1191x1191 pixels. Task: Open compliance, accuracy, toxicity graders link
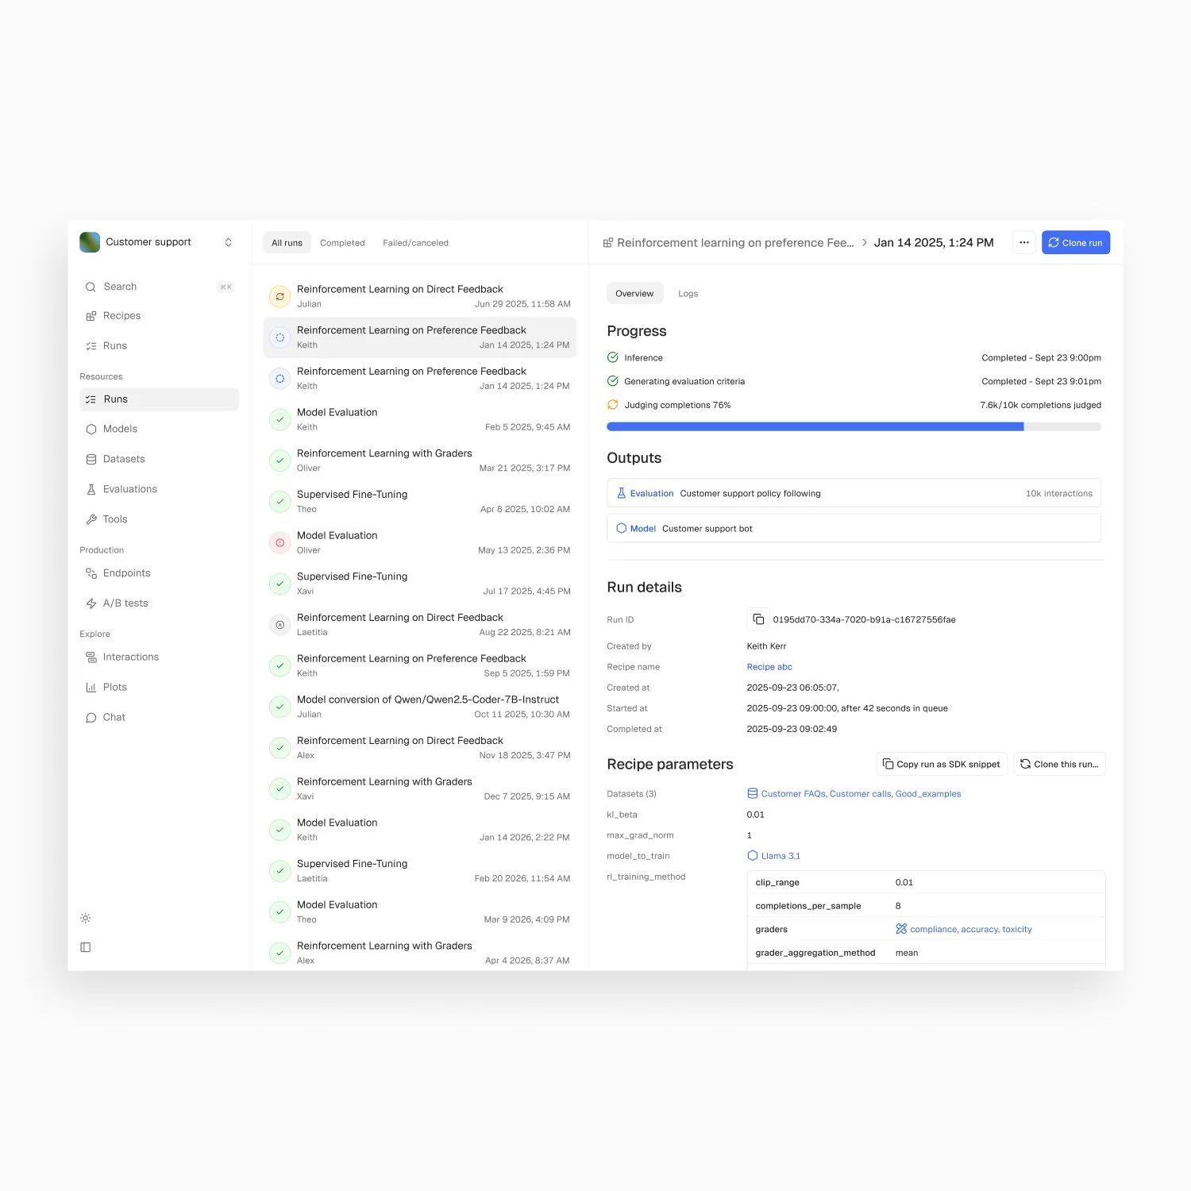click(x=964, y=929)
